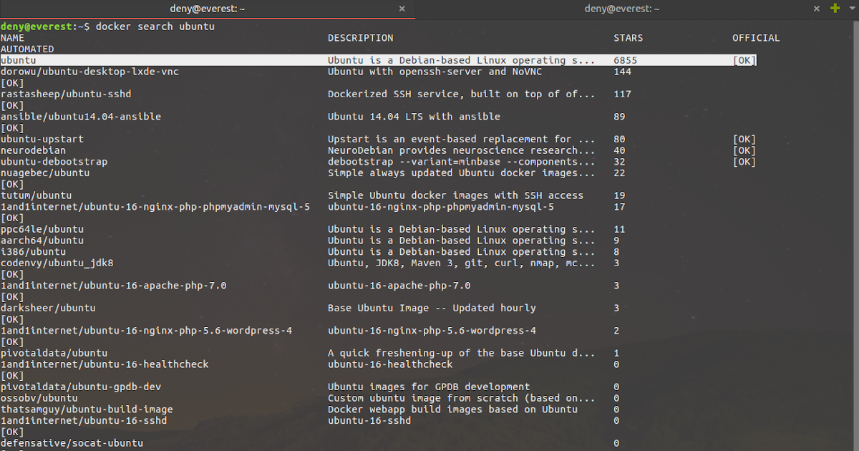Image resolution: width=859 pixels, height=451 pixels.
Task: Switch to the first deny@everest tab
Action: click(206, 9)
